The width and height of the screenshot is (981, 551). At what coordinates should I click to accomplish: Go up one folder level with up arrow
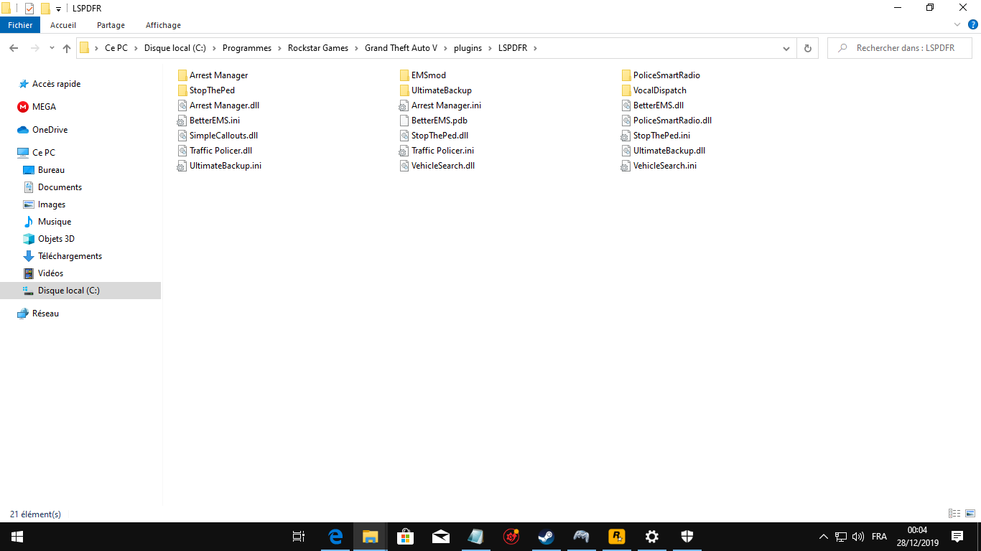(x=67, y=48)
